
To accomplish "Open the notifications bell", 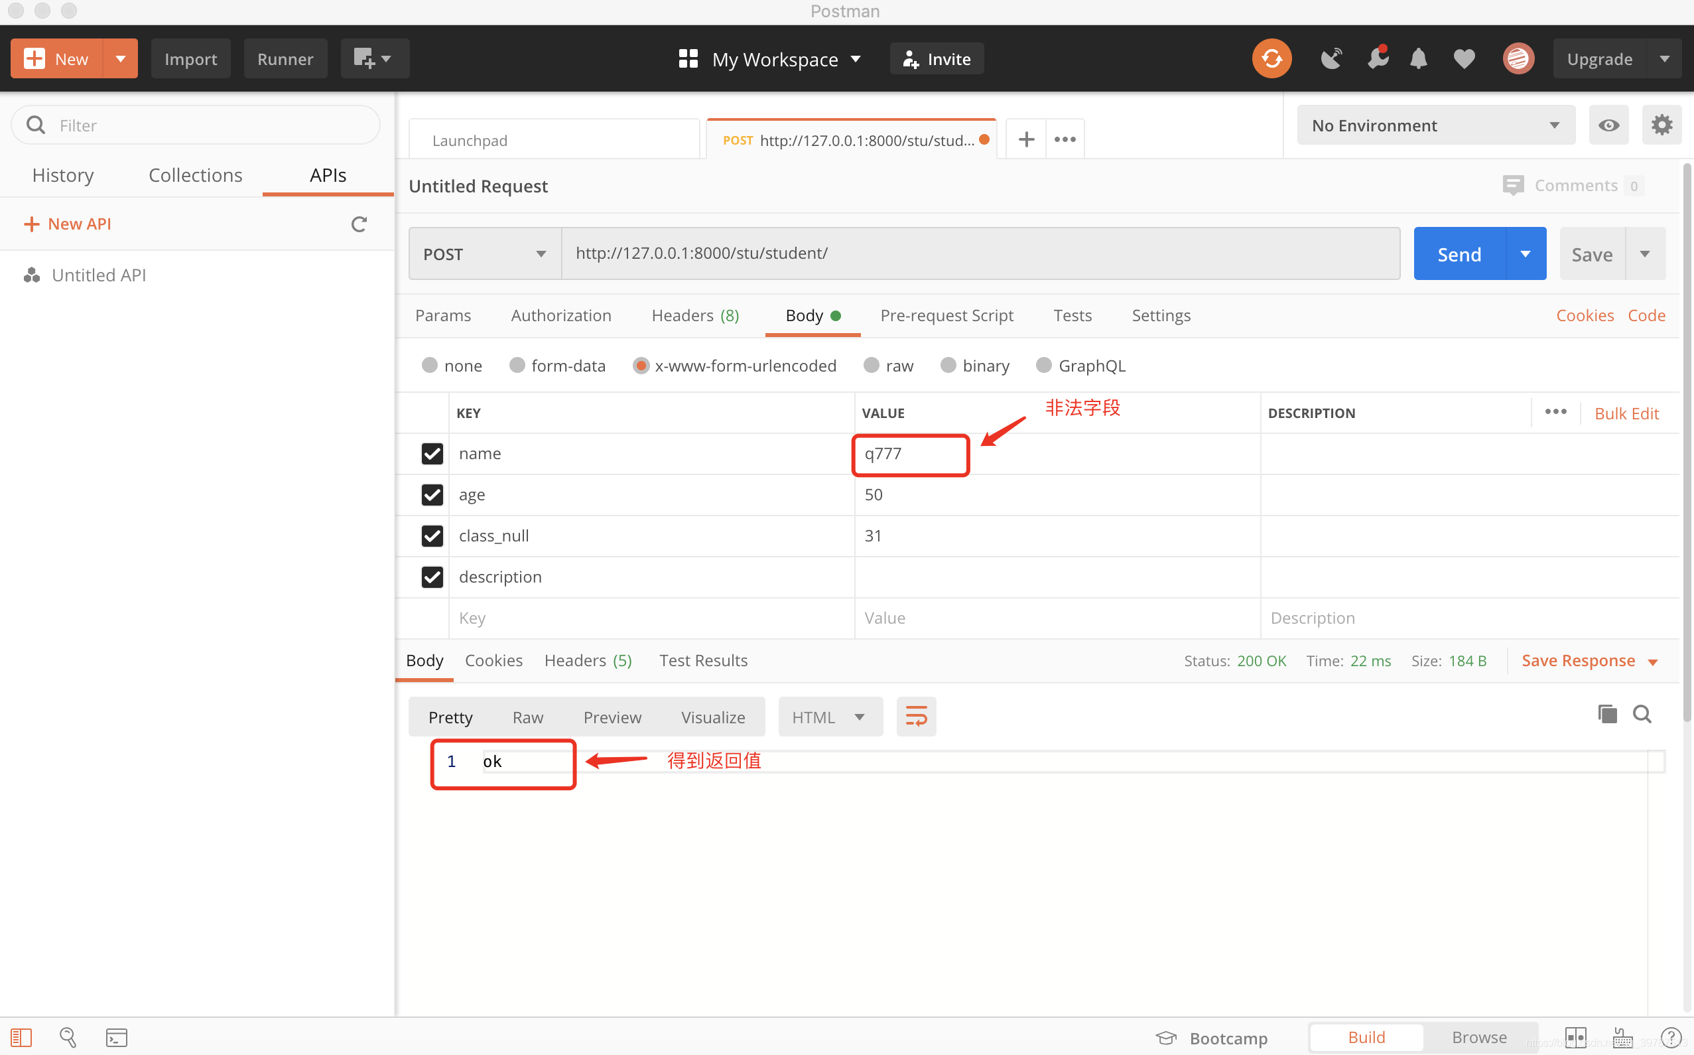I will 1419,58.
